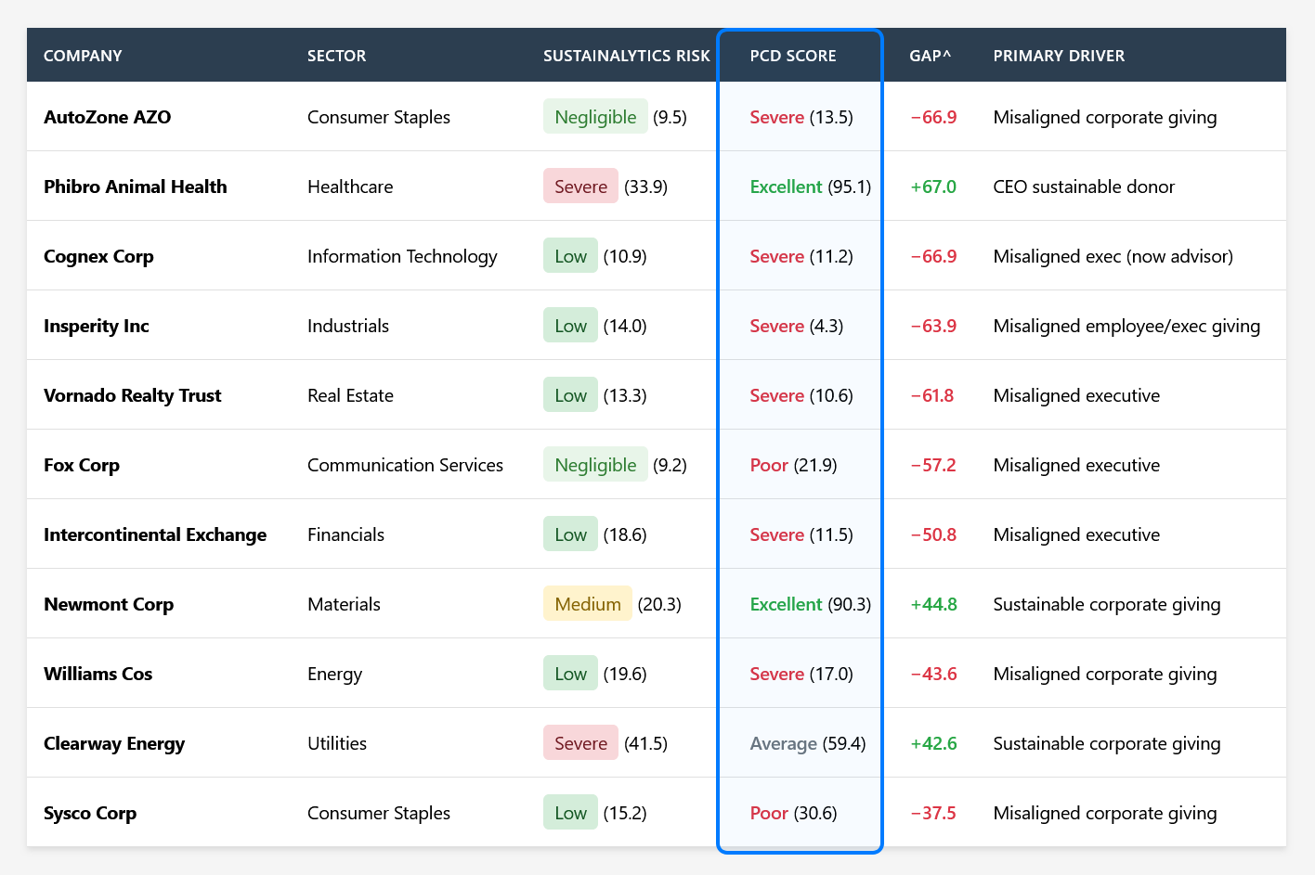Screen dimensions: 1315x875
Task: Click the Energy sector cell
Action: (334, 674)
